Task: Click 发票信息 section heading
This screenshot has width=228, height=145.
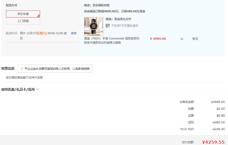Action: 8,68
